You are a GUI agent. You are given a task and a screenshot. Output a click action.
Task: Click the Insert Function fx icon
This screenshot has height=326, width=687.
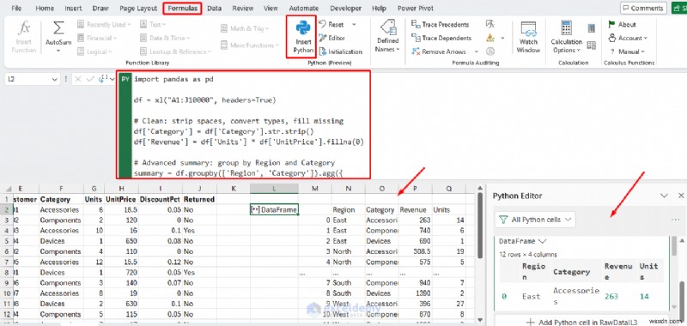point(24,28)
